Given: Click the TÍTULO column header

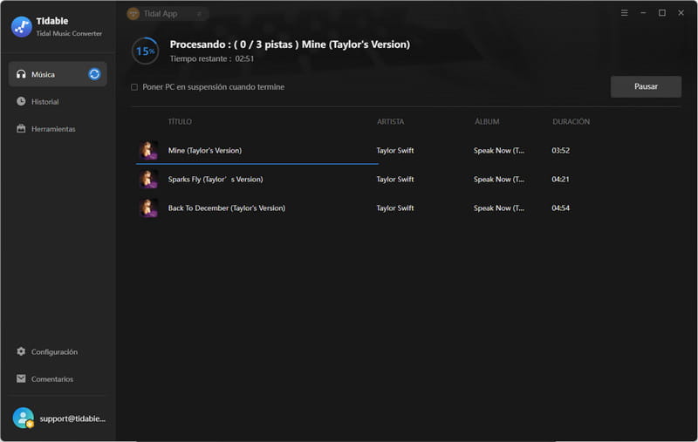Looking at the screenshot, I should point(180,122).
